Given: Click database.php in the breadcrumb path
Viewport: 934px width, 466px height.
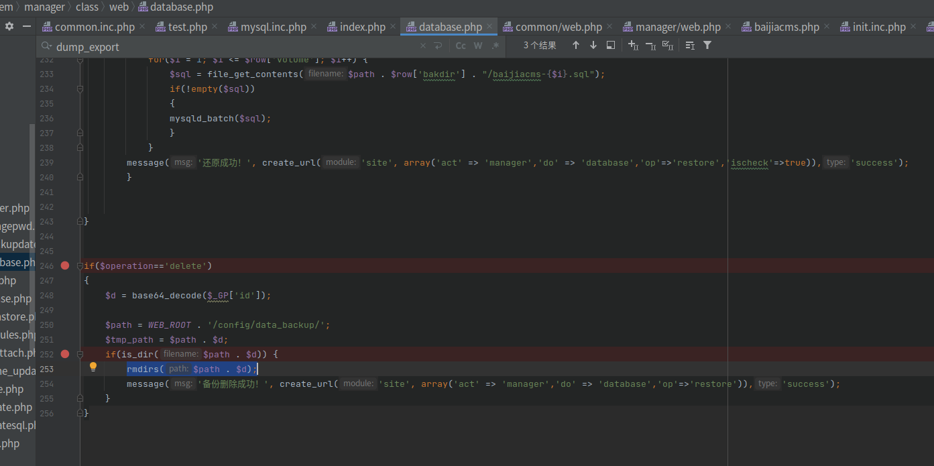Looking at the screenshot, I should point(176,7).
